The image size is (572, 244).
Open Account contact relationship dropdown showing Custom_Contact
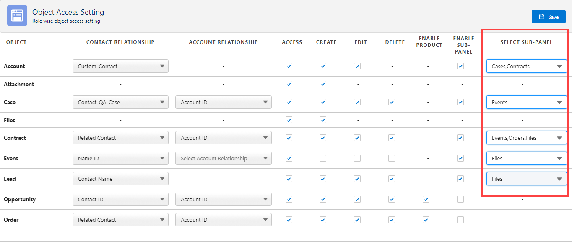120,66
